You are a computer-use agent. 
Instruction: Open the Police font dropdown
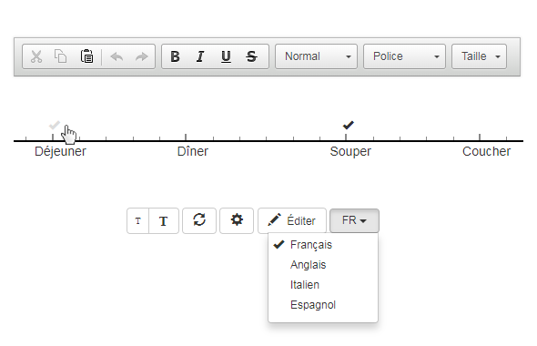click(x=404, y=56)
